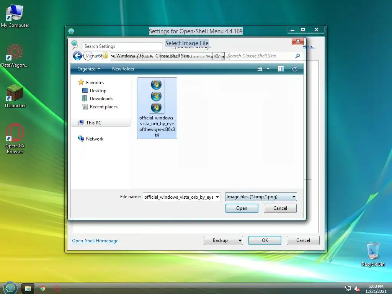This screenshot has height=294, width=392.
Task: Click the Network icon in navigation pane
Action: (81, 139)
